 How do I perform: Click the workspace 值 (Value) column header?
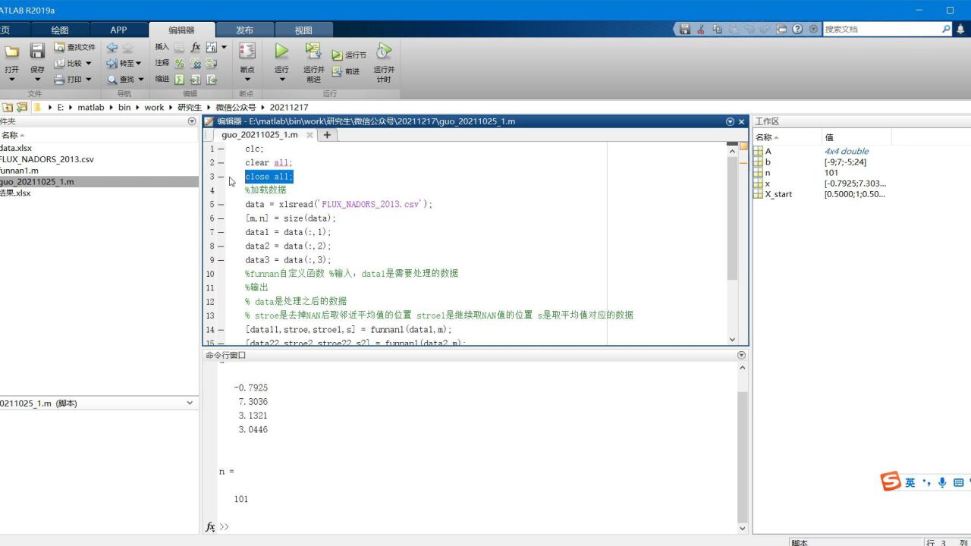(x=857, y=137)
